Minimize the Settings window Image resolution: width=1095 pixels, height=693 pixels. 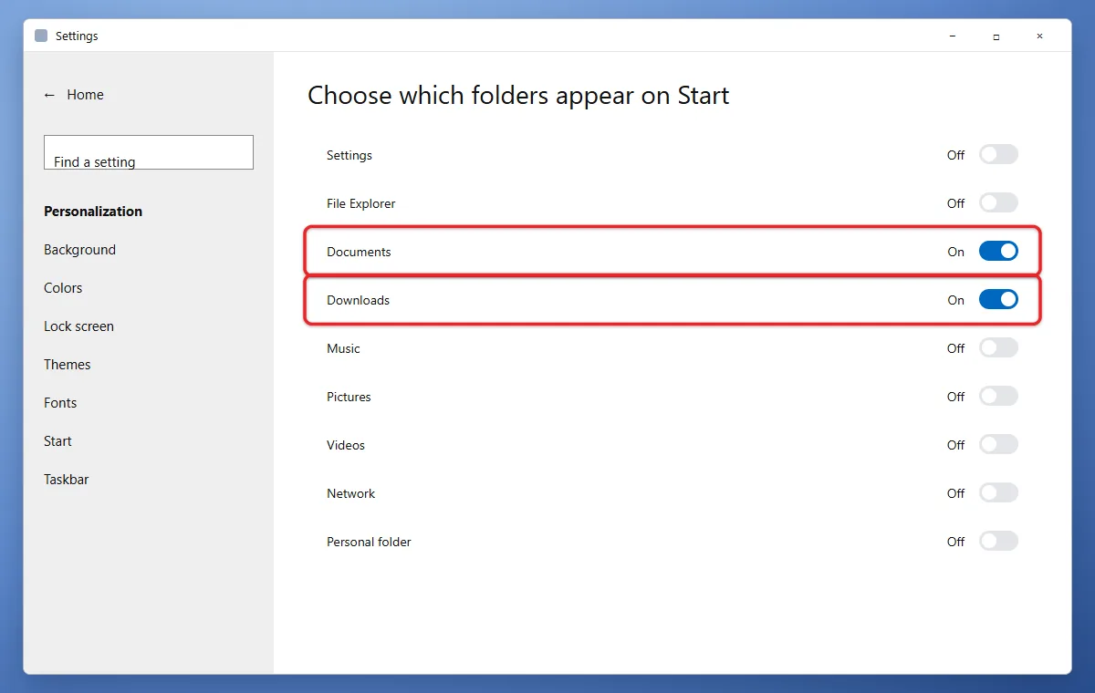(953, 36)
